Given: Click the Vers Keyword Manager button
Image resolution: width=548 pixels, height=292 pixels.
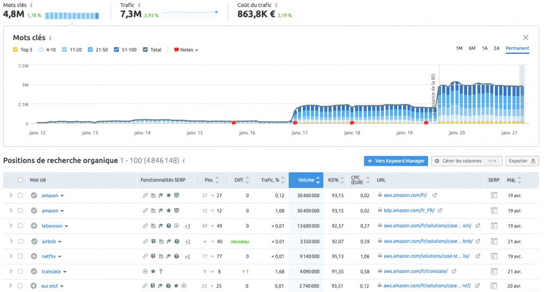Looking at the screenshot, I should coord(396,161).
